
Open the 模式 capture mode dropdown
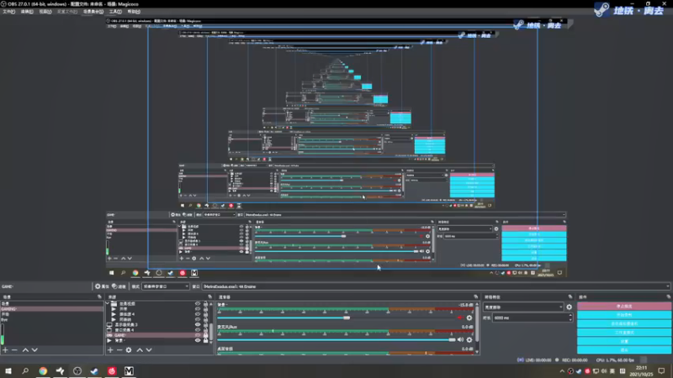tap(166, 286)
